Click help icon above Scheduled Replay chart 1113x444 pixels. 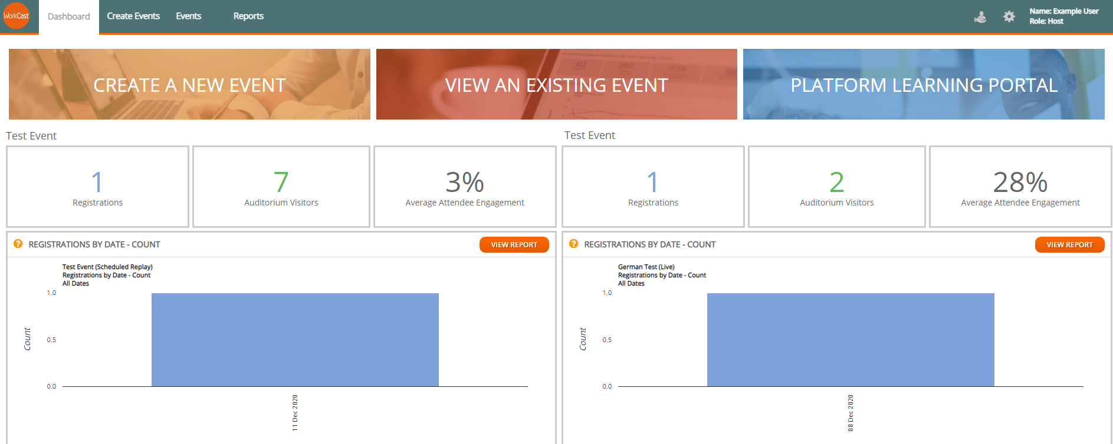click(18, 244)
